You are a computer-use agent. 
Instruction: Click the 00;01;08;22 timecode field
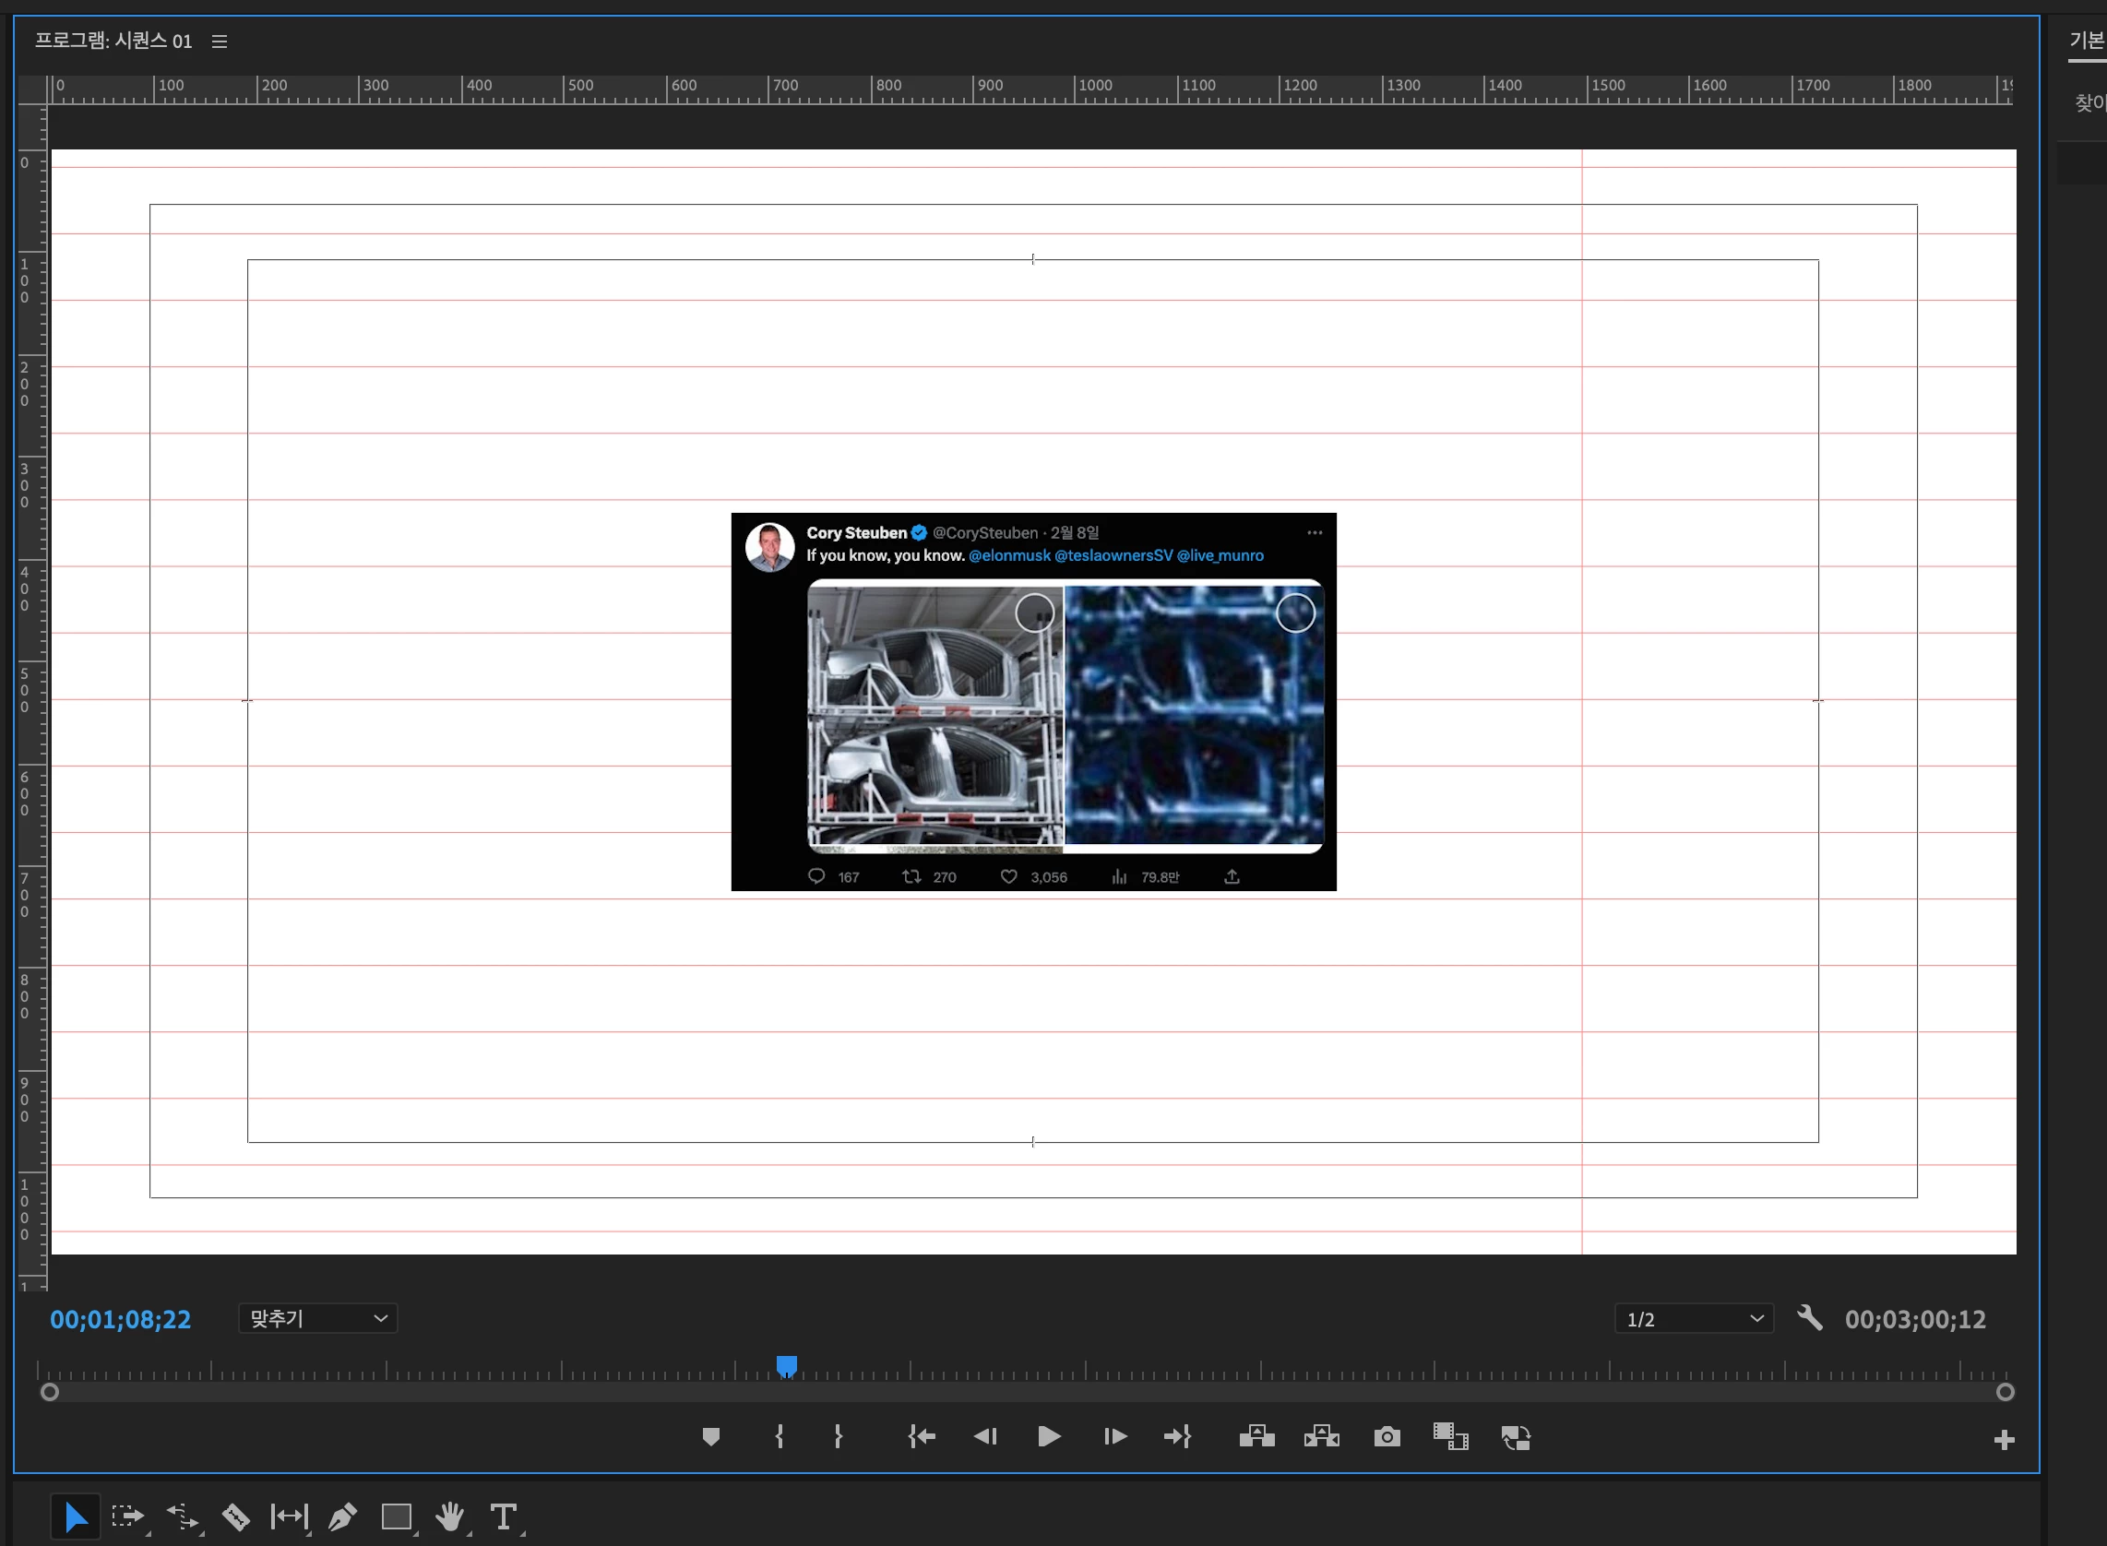(x=120, y=1319)
